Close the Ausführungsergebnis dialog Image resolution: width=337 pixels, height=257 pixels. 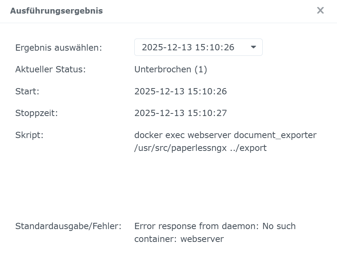pos(320,11)
